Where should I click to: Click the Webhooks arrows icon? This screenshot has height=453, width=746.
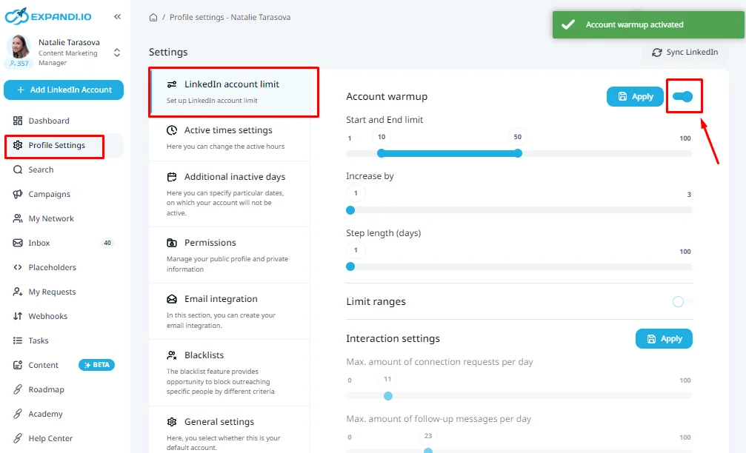[x=18, y=316]
